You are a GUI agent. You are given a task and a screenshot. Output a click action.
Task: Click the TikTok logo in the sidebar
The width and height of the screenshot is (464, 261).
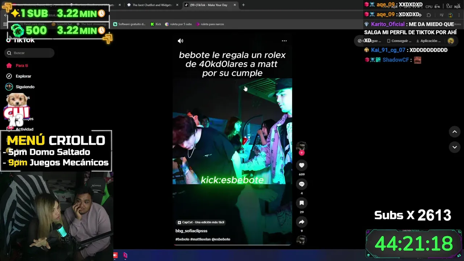point(21,40)
